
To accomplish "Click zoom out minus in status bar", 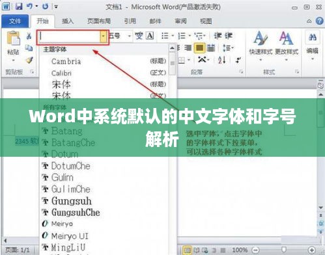I will pyautogui.click(x=256, y=250).
